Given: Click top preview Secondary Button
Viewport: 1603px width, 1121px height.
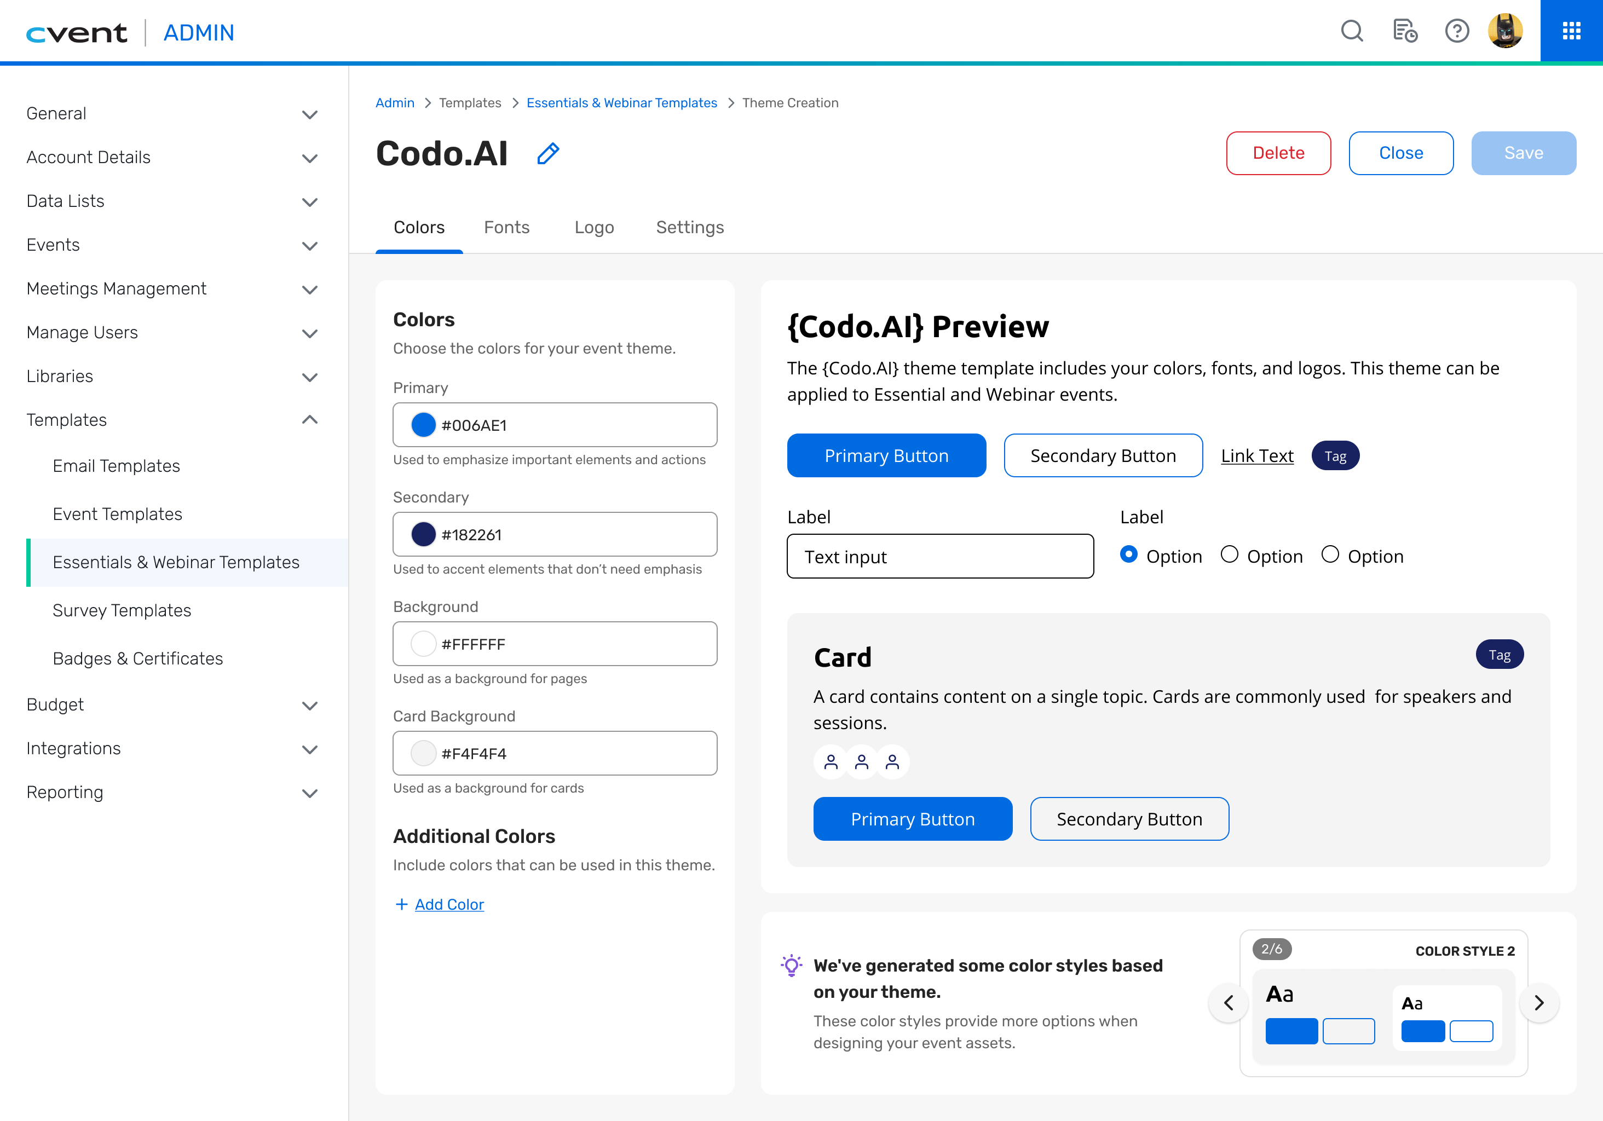Looking at the screenshot, I should coord(1103,456).
